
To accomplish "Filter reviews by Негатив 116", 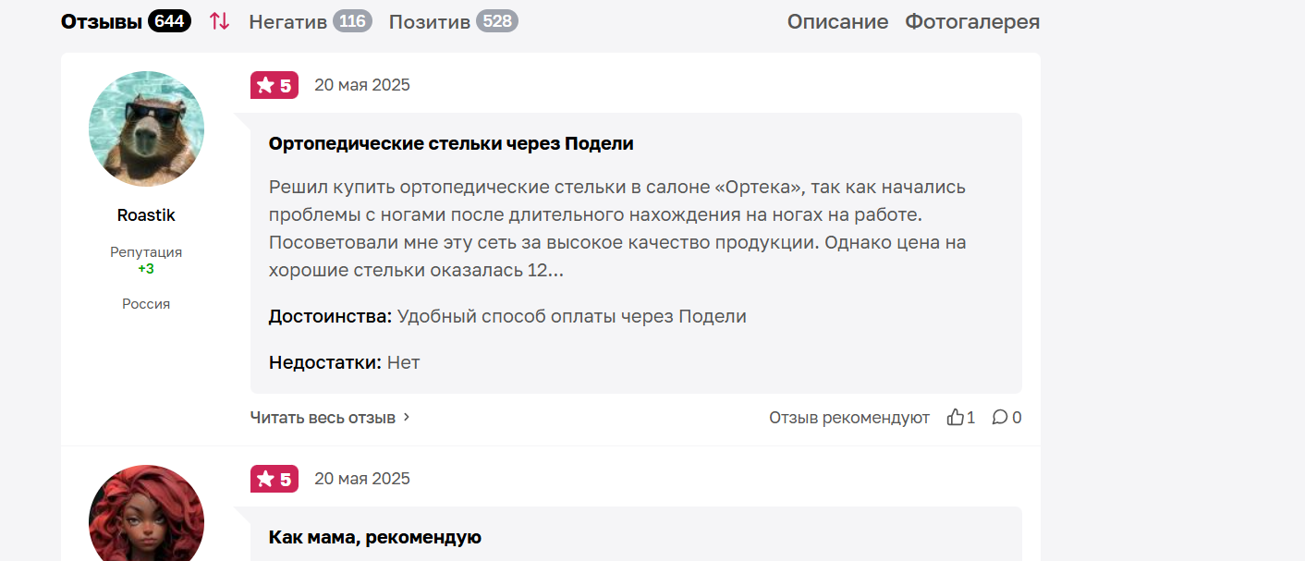I will (311, 21).
